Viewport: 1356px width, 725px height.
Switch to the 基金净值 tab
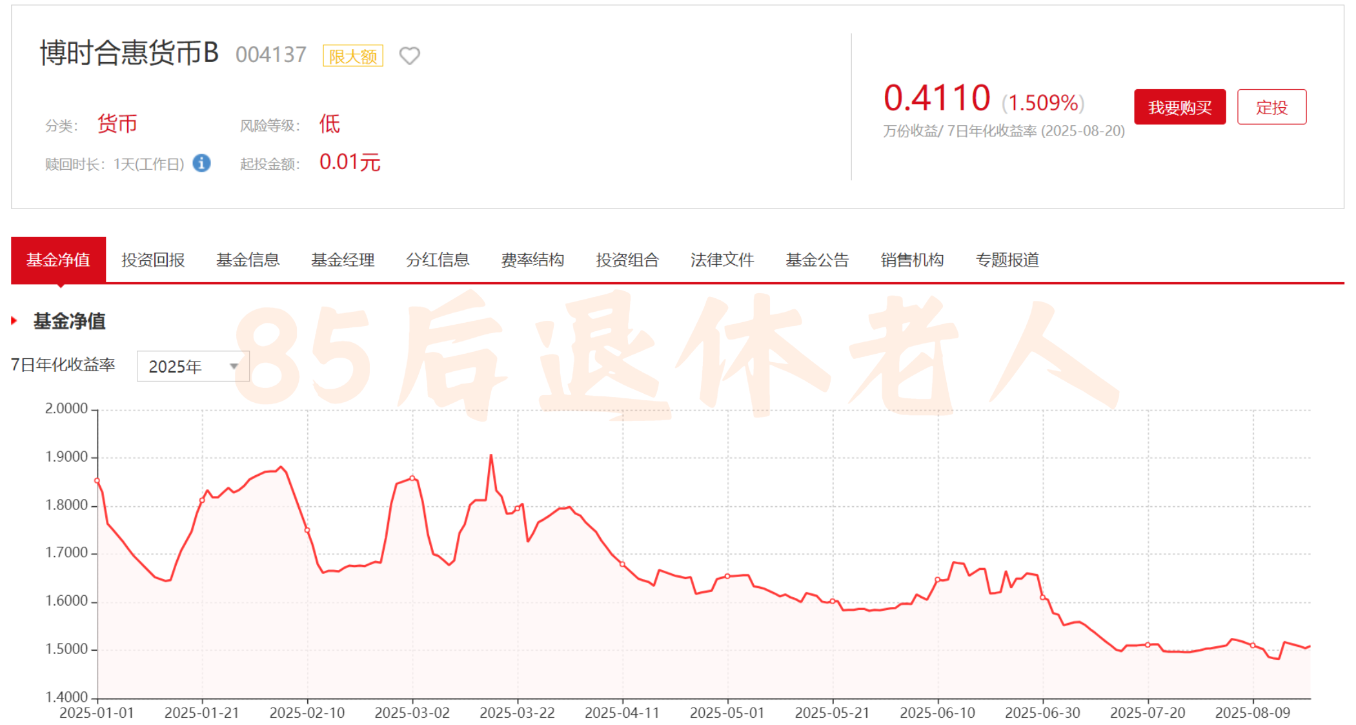click(58, 260)
